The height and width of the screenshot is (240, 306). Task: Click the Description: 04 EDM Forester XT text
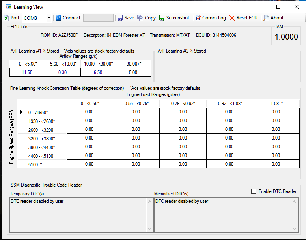tap(114, 35)
